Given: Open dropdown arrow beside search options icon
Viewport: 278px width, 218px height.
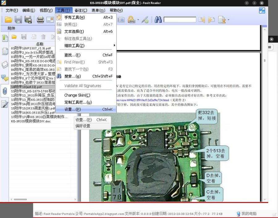Looking at the screenshot, I should point(229,20).
